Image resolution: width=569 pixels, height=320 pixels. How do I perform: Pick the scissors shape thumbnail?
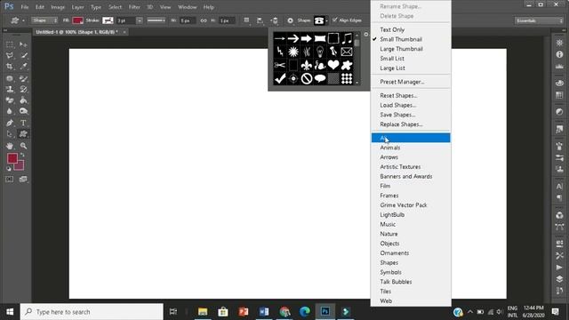280,65
